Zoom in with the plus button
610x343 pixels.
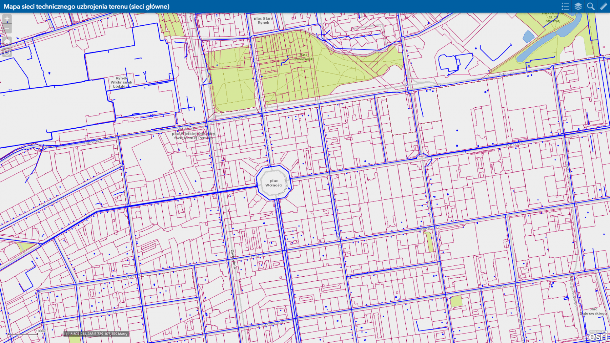(x=7, y=19)
